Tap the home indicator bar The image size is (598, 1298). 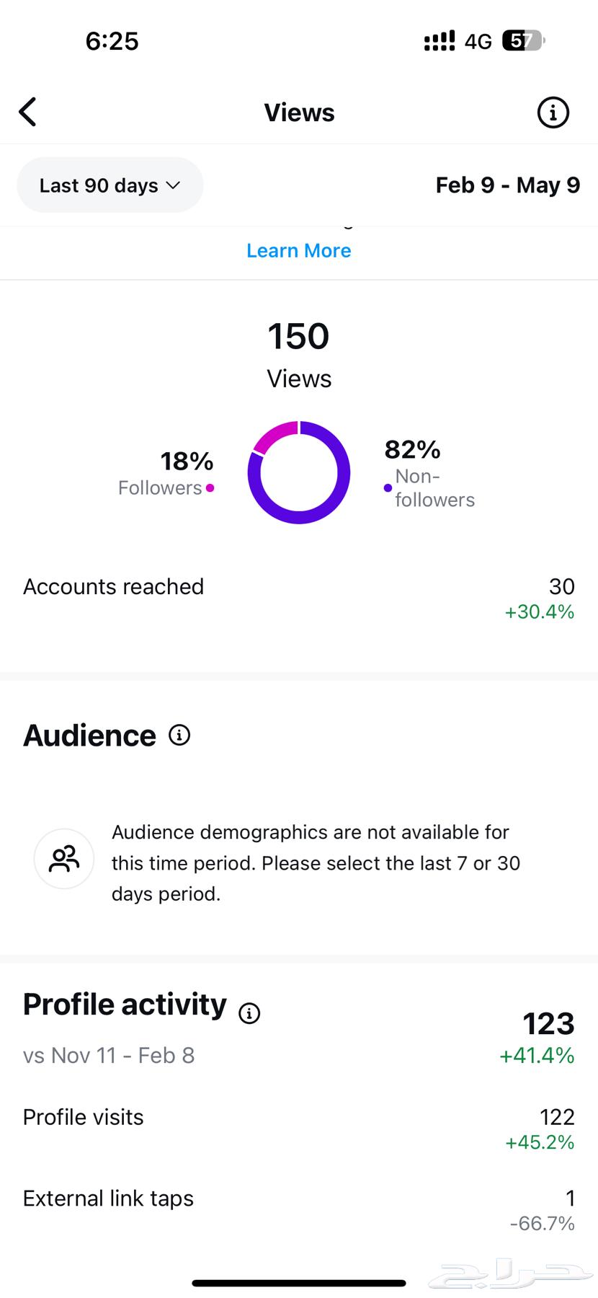click(299, 1283)
